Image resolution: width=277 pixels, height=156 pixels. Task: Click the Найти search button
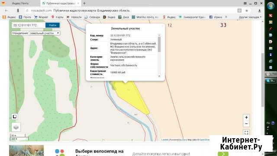pyautogui.click(x=52, y=25)
